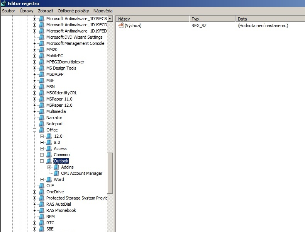
Task: Click the folder icon of Multimedia
Action: point(42,111)
